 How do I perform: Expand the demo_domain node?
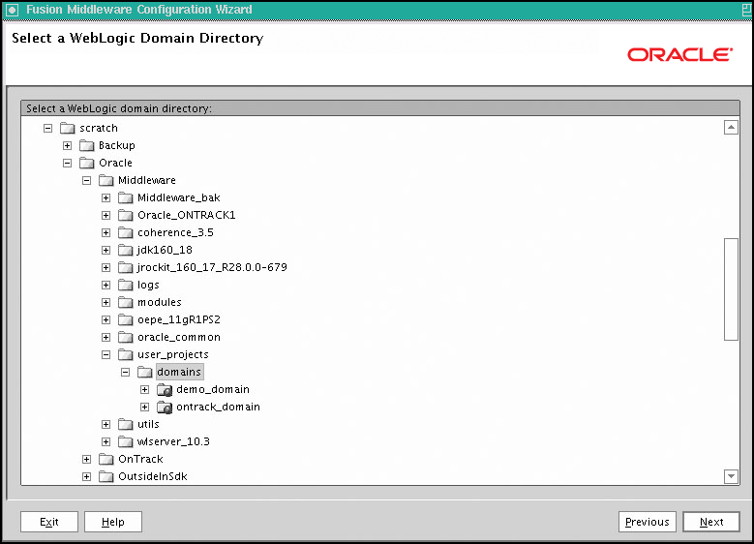coord(145,389)
